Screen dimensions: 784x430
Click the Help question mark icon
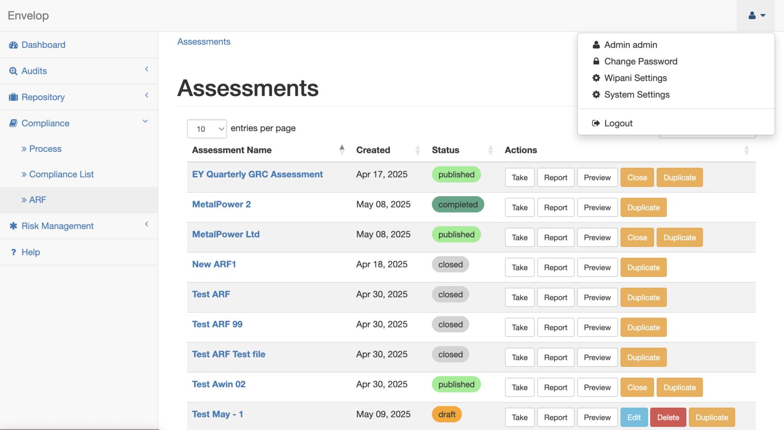click(13, 252)
